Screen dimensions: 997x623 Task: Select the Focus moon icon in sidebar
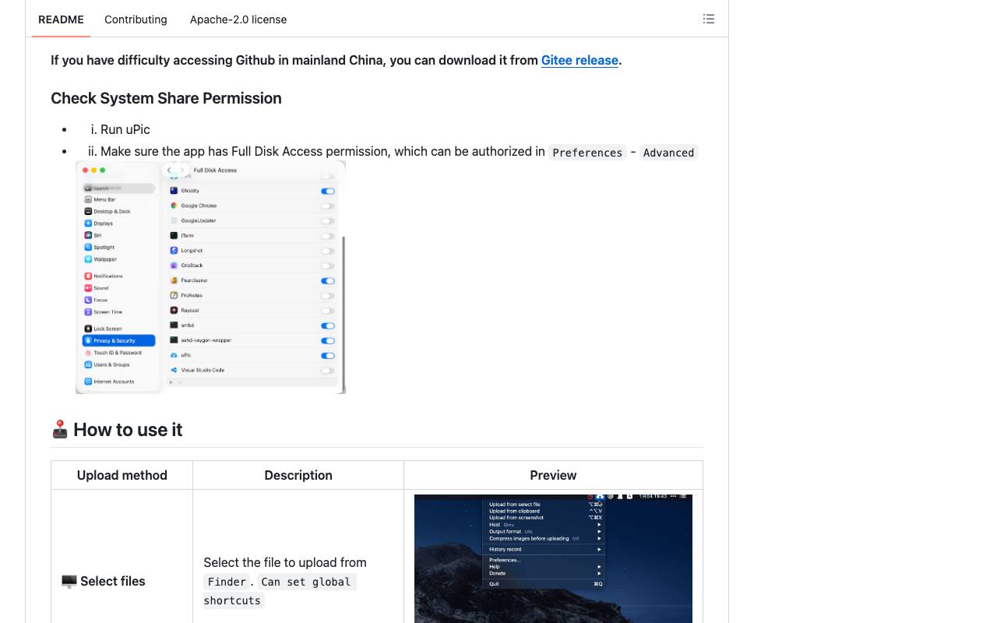point(88,300)
